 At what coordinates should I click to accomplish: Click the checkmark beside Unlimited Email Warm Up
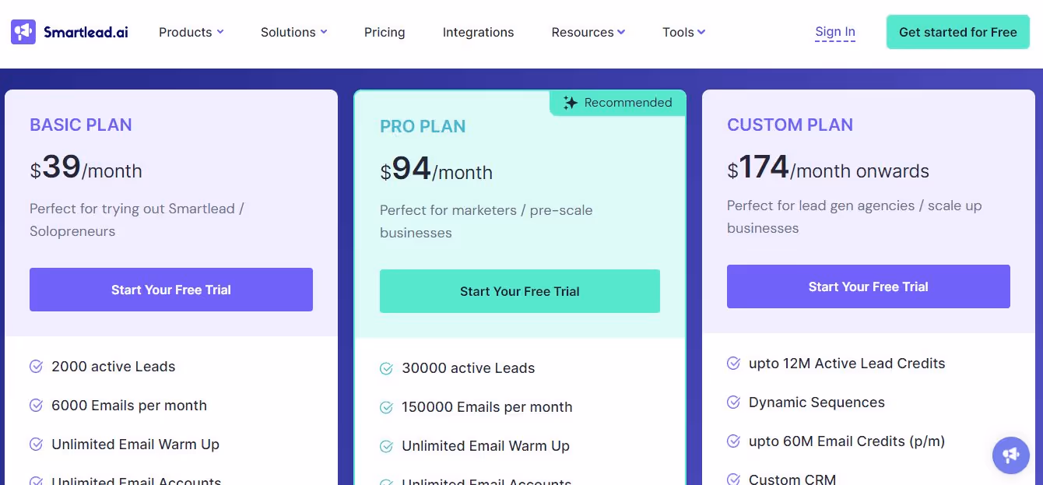pyautogui.click(x=36, y=444)
